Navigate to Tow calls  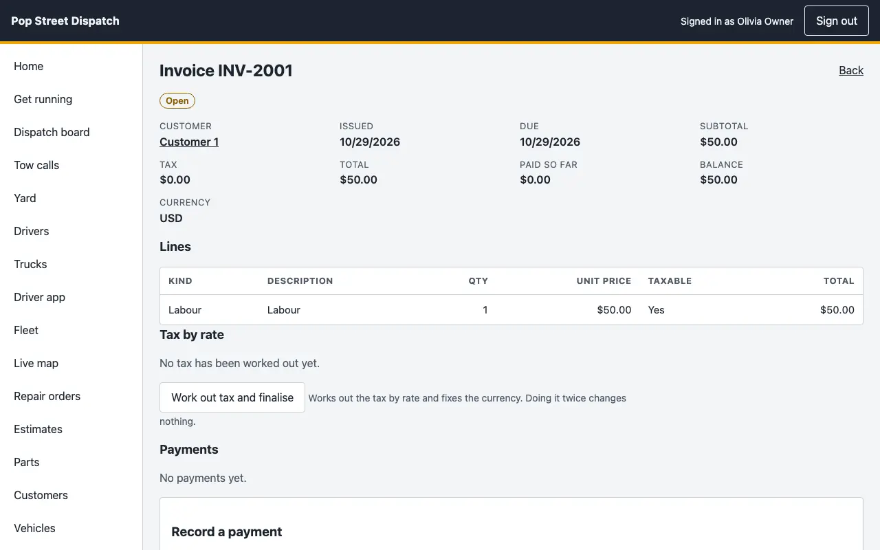click(x=36, y=165)
